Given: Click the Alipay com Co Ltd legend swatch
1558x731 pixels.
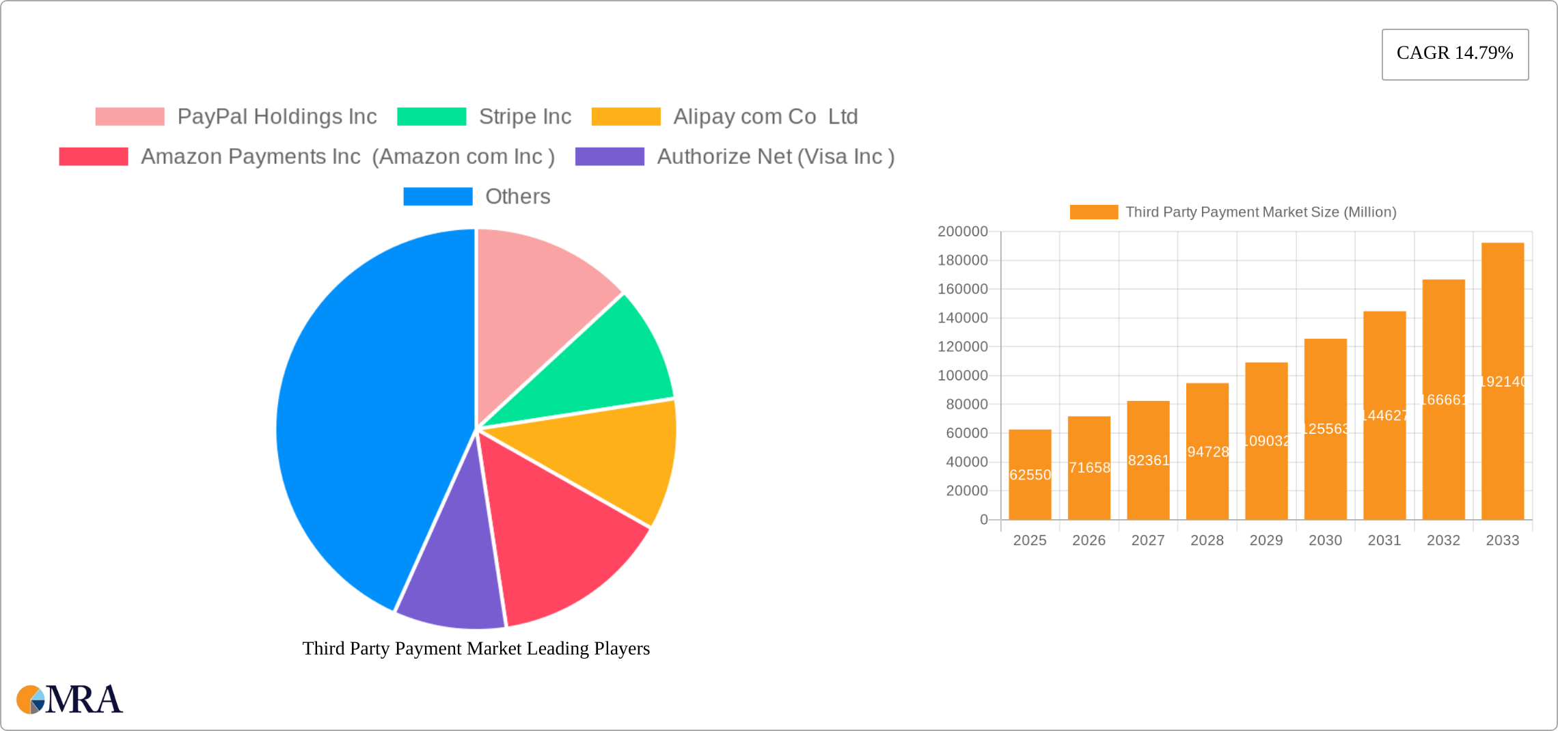Looking at the screenshot, I should coord(626,117).
